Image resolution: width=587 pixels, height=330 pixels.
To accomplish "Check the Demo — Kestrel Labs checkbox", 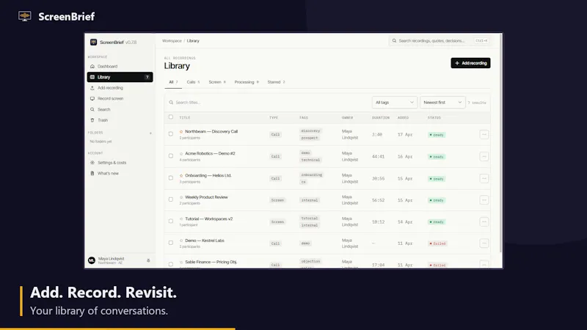I will pos(171,243).
